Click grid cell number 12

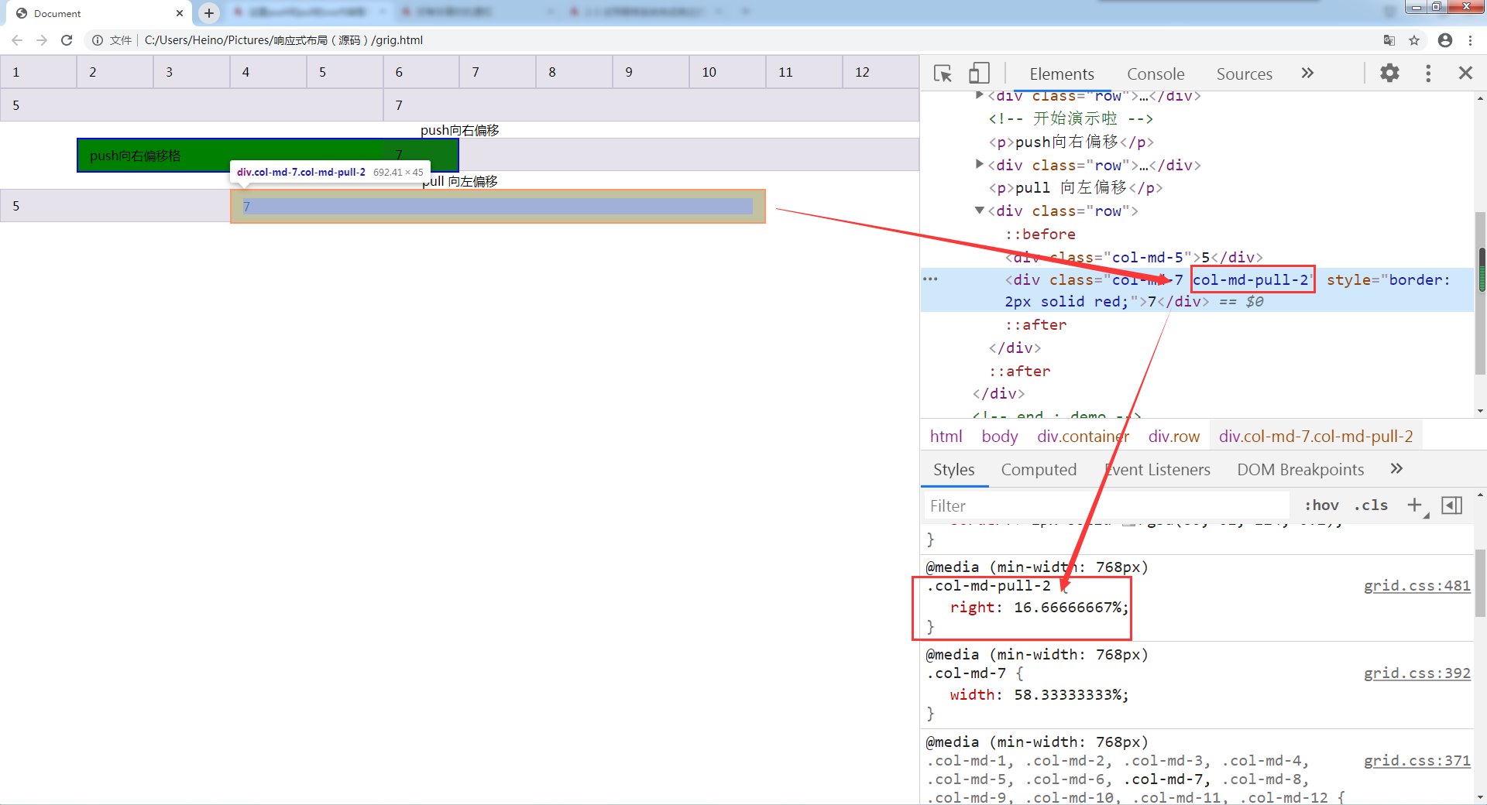click(881, 71)
